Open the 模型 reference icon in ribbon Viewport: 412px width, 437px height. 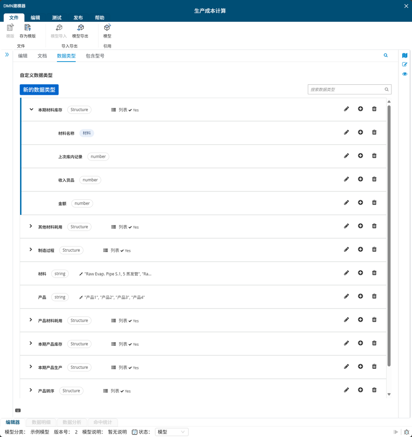point(107,28)
